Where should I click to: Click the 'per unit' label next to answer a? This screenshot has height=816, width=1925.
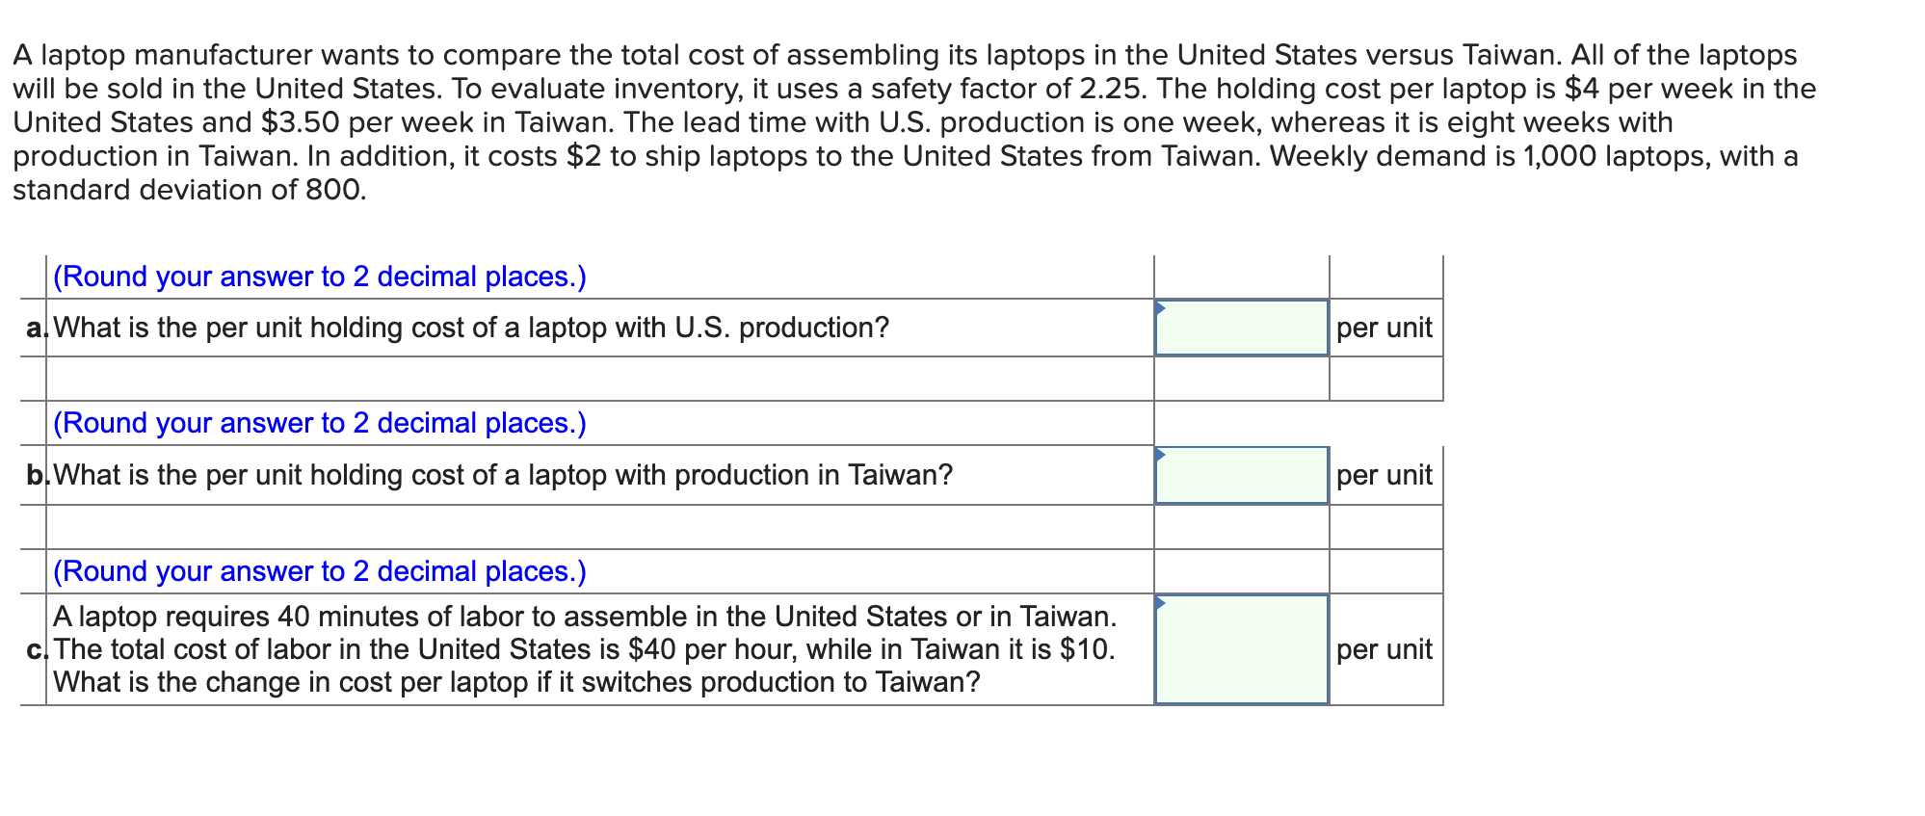(1383, 328)
